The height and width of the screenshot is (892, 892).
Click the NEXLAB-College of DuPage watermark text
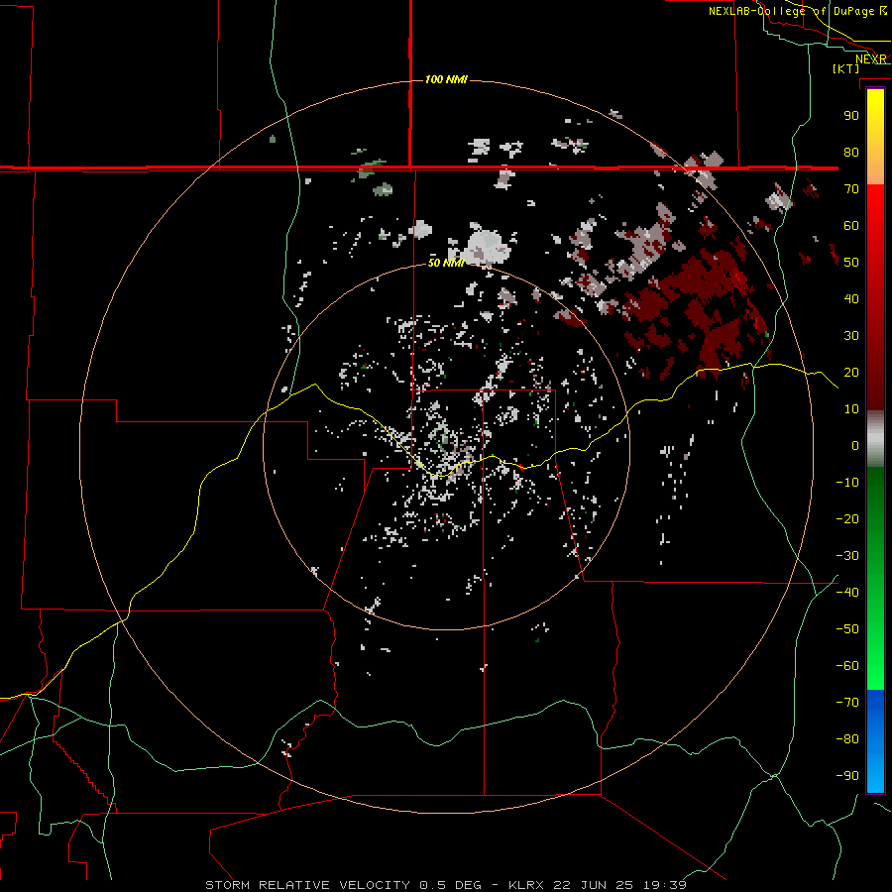(x=798, y=11)
